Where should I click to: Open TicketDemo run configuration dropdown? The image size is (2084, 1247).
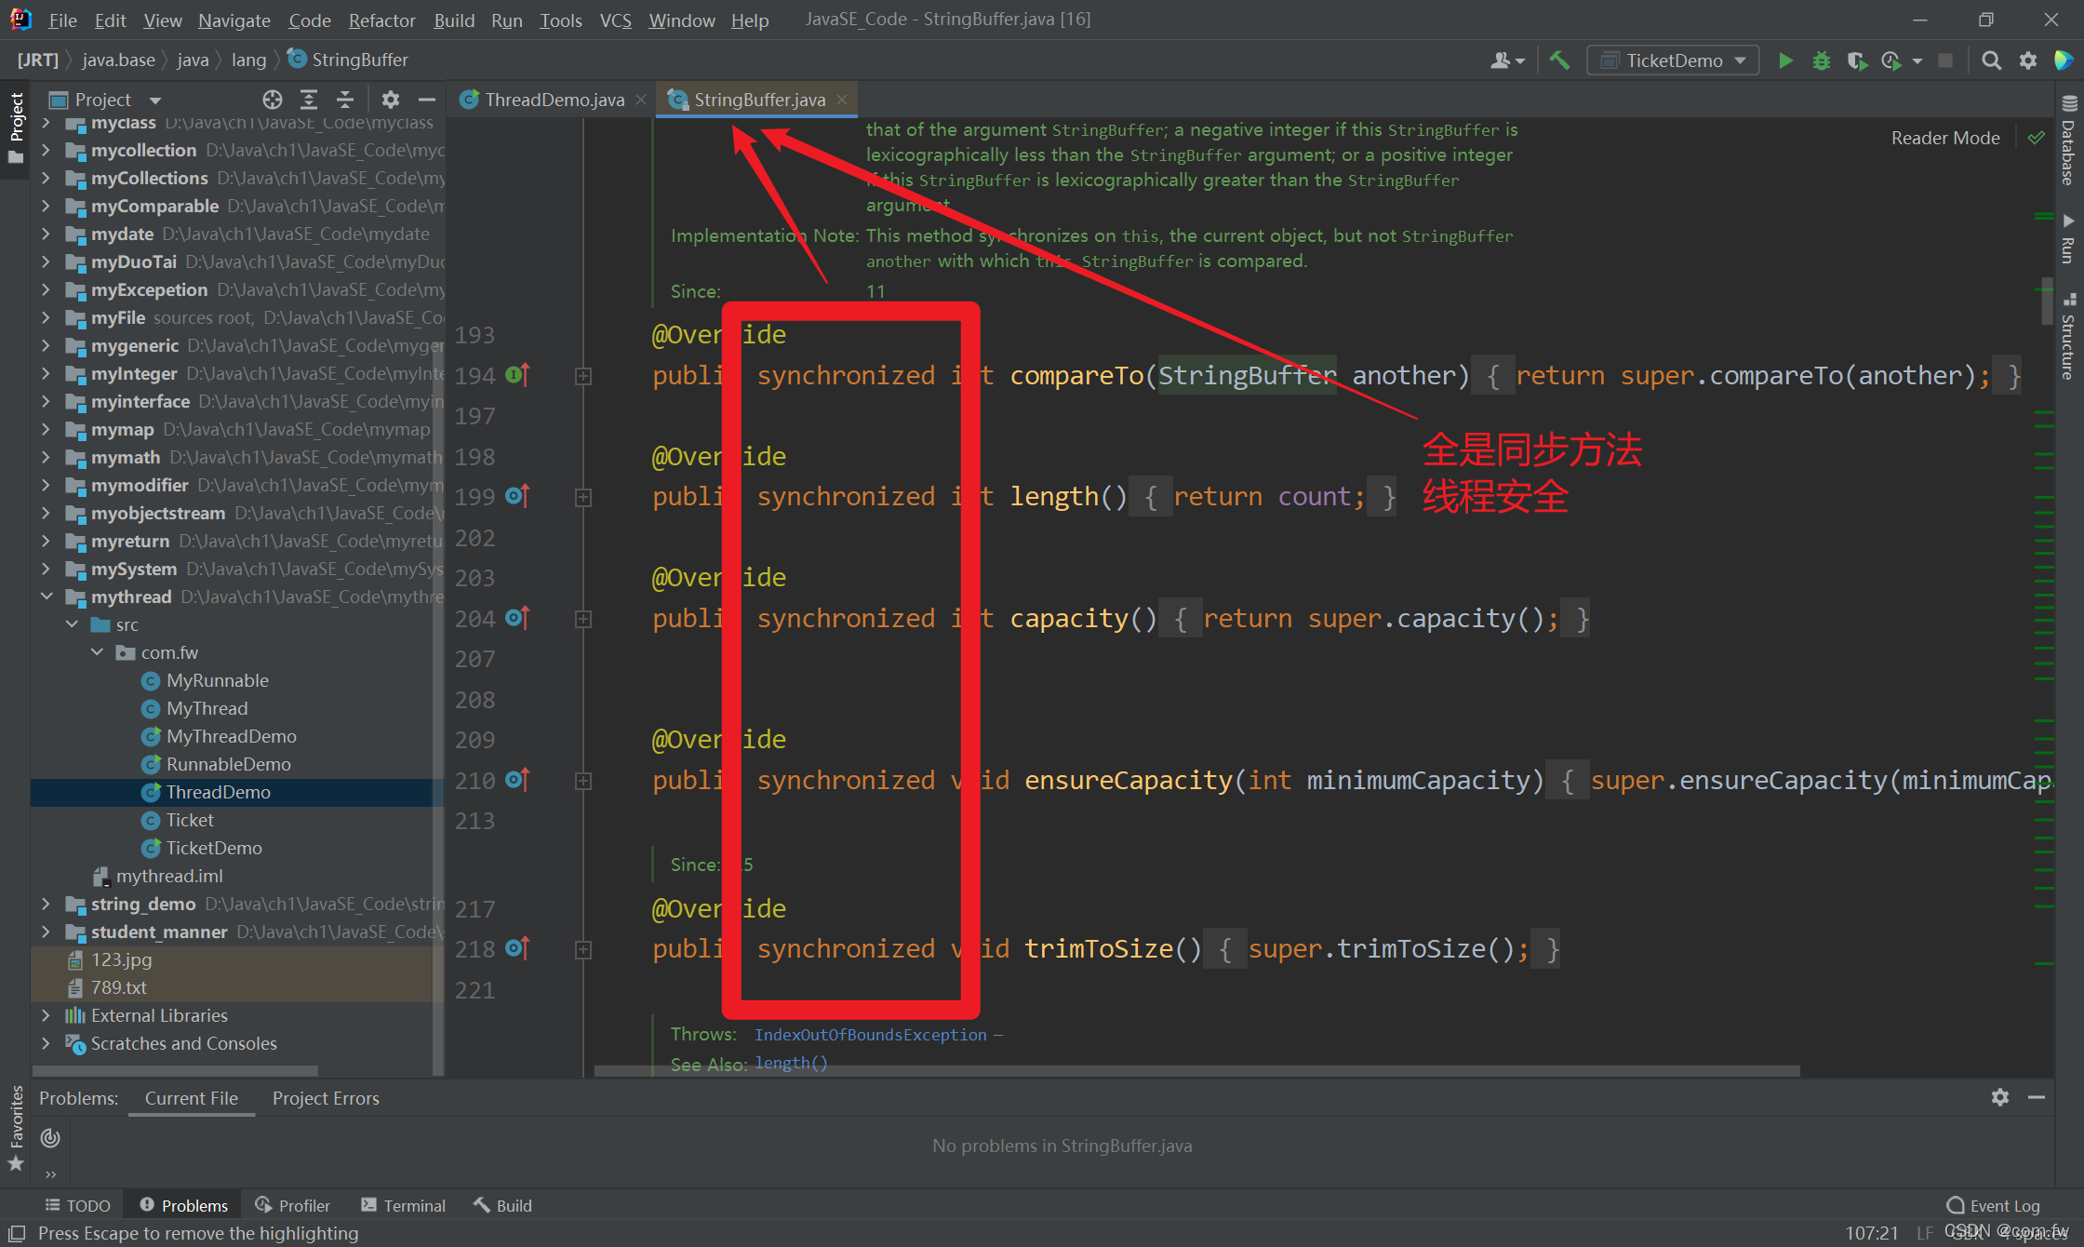point(1673,60)
